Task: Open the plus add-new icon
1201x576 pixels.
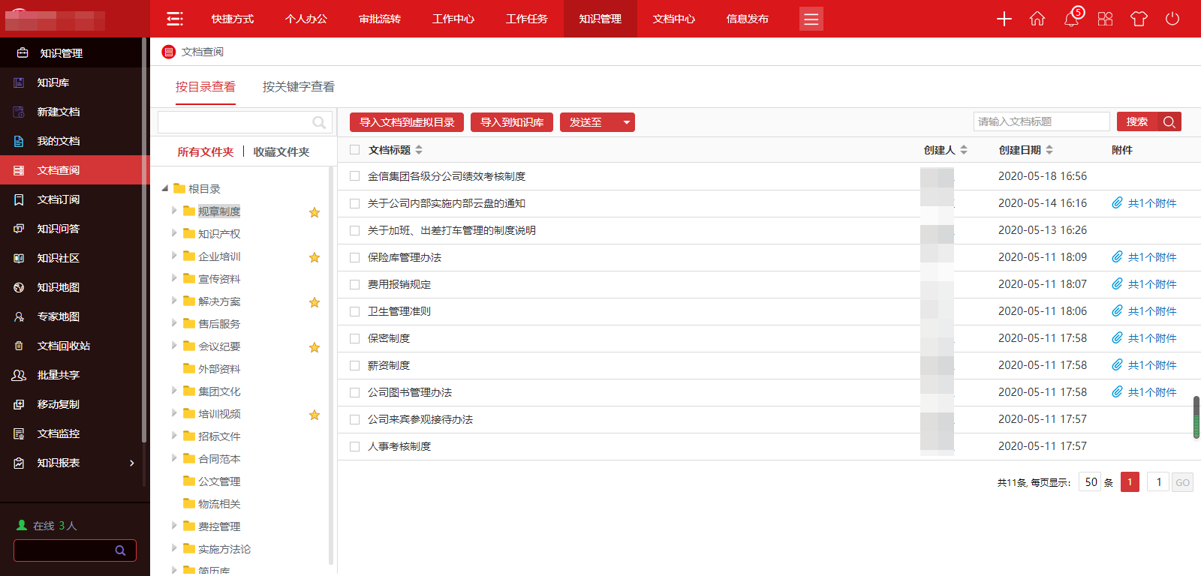Action: pyautogui.click(x=1004, y=19)
